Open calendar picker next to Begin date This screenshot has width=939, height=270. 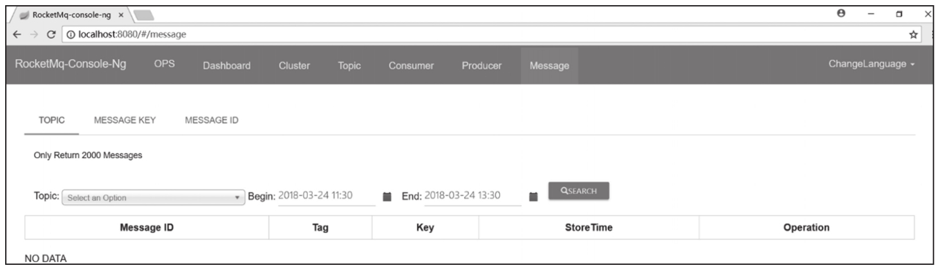tap(387, 197)
